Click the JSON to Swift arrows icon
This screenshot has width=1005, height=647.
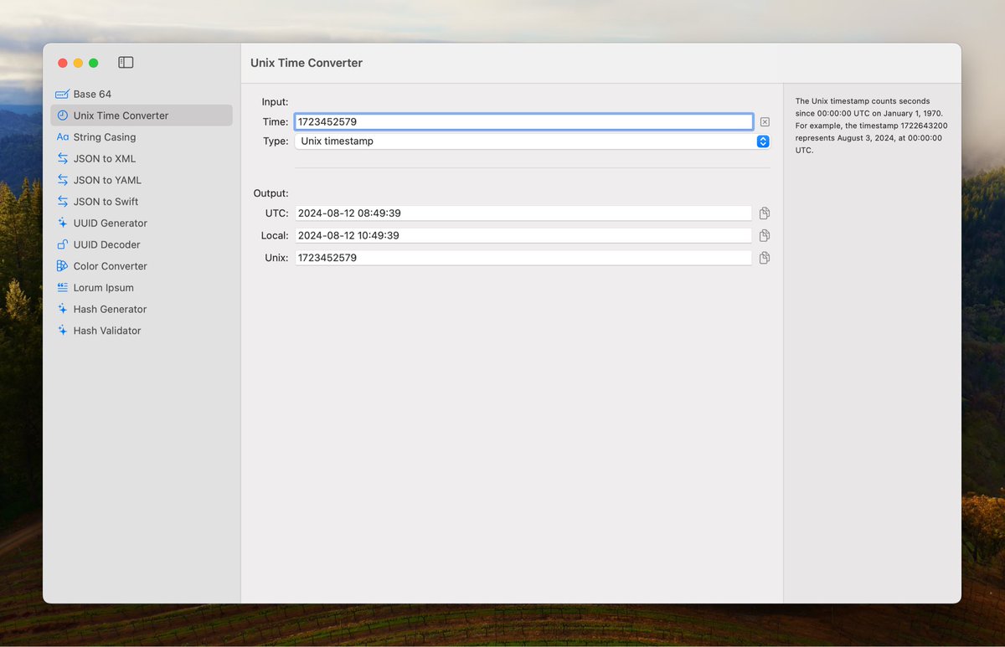[x=62, y=202]
